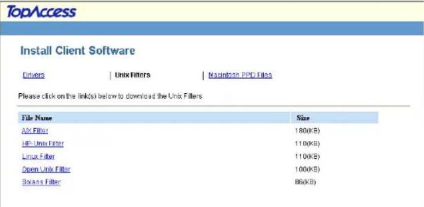
Task: Download the Linux Filter file
Action: click(38, 156)
